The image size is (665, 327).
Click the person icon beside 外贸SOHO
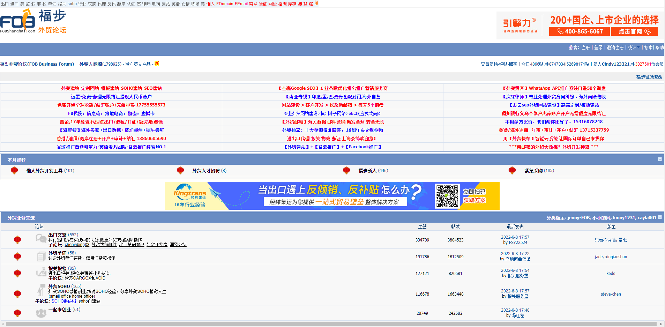point(41,290)
